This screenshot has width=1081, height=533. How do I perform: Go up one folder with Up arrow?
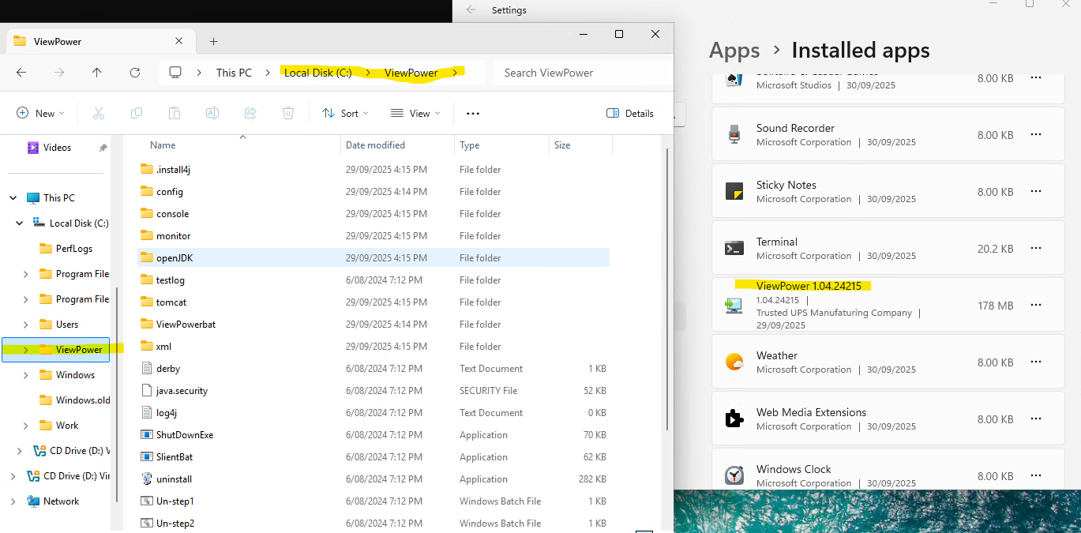[97, 73]
